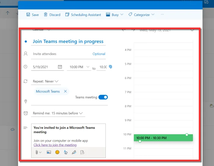This screenshot has width=214, height=166.
Task: Open the attach file paperclip menu
Action: [x=38, y=152]
